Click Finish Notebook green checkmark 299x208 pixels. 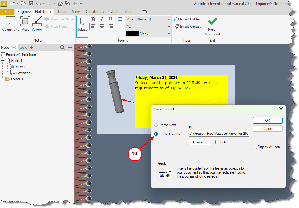point(213,21)
